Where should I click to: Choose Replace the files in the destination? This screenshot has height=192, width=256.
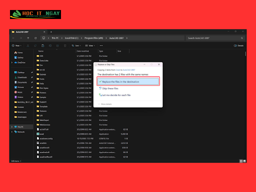[x=128, y=81]
